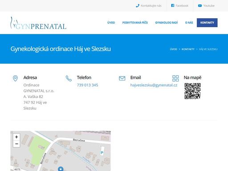
Task: Open GYNEKOLOG RADÍ menu item
Action: (167, 23)
